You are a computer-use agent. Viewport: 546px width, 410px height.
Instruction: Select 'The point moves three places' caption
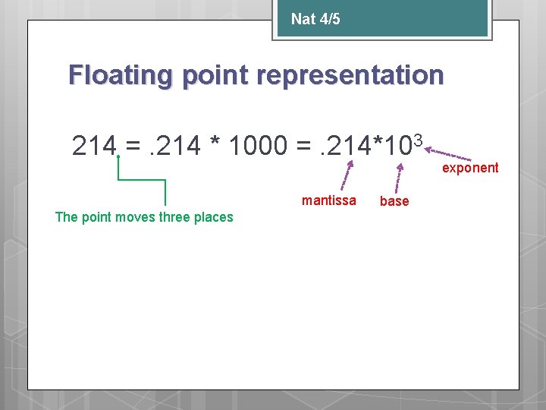coord(144,217)
